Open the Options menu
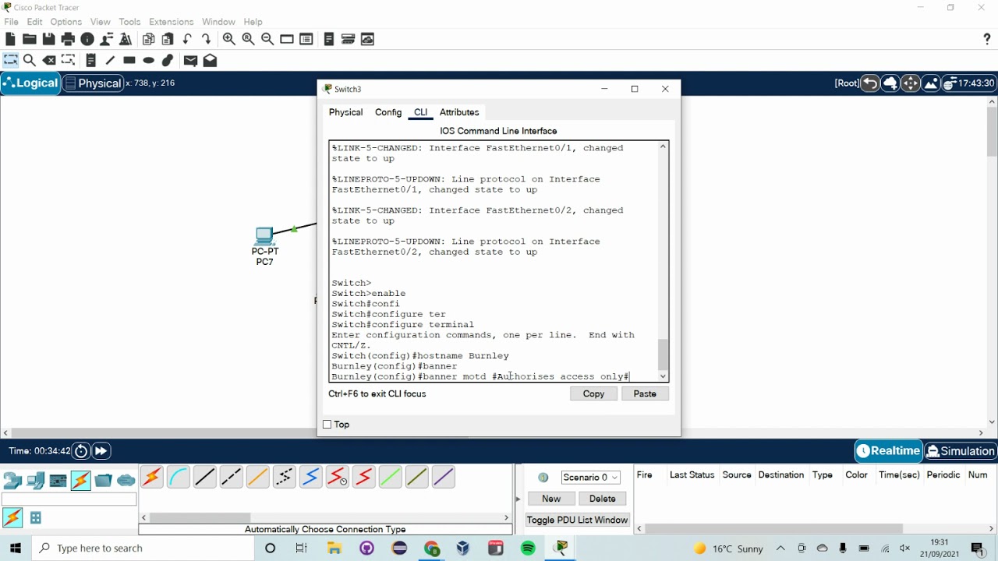The height and width of the screenshot is (561, 998). click(65, 22)
